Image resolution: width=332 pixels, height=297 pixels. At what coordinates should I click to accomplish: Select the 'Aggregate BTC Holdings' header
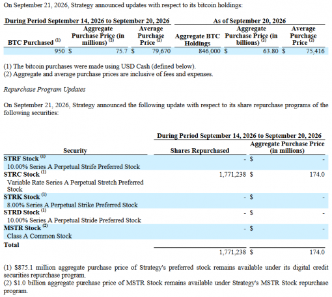pos(197,40)
